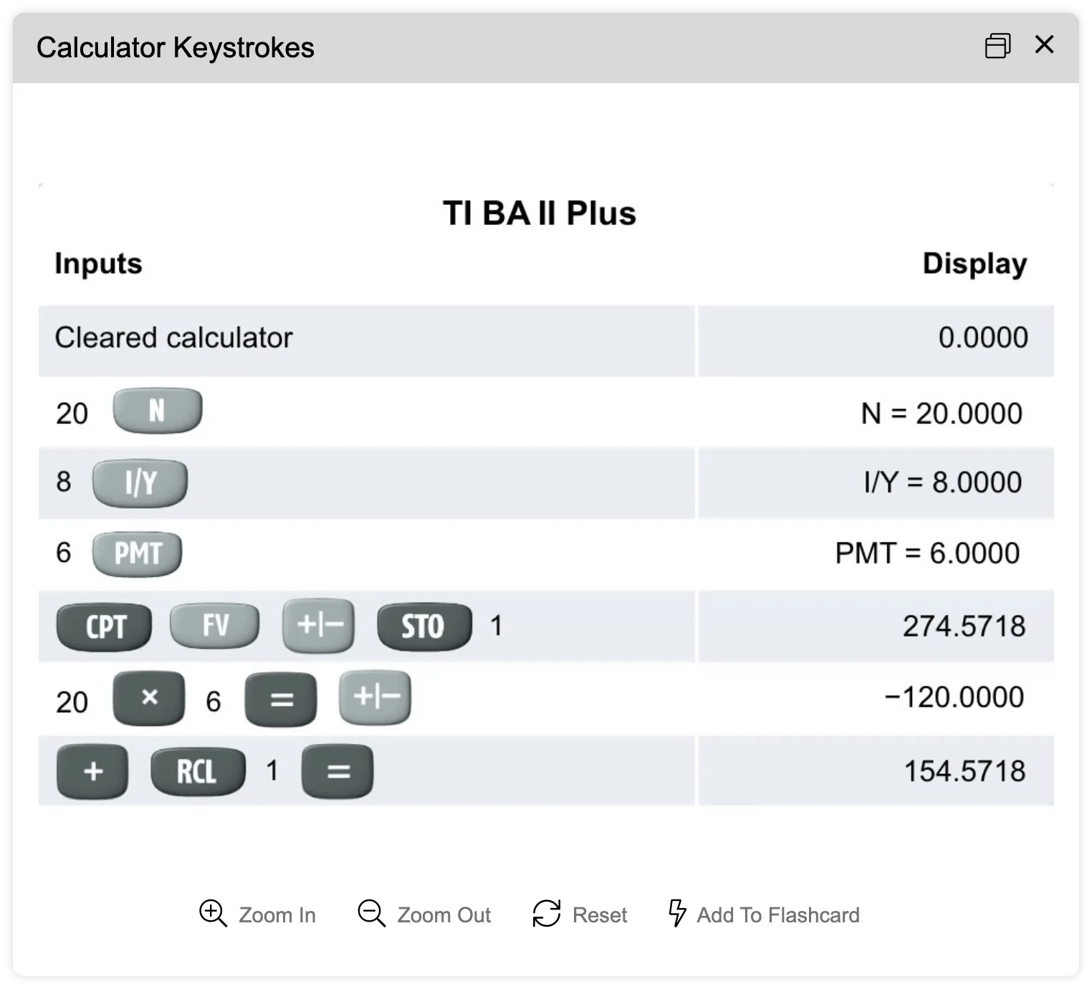
Task: Click the Calculator Keystrokes title
Action: (174, 47)
